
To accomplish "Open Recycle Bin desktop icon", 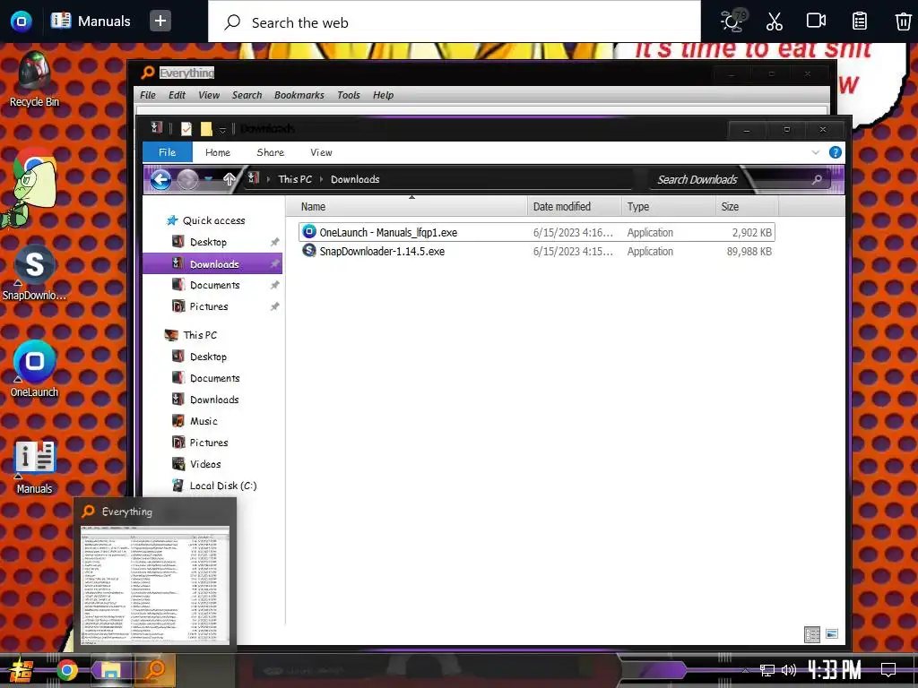I will pos(34,80).
